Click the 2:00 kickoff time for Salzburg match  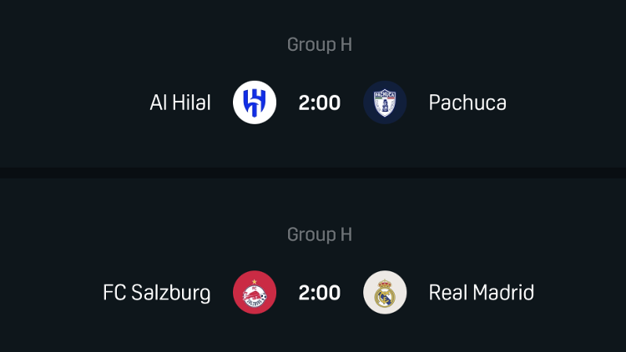click(x=320, y=293)
